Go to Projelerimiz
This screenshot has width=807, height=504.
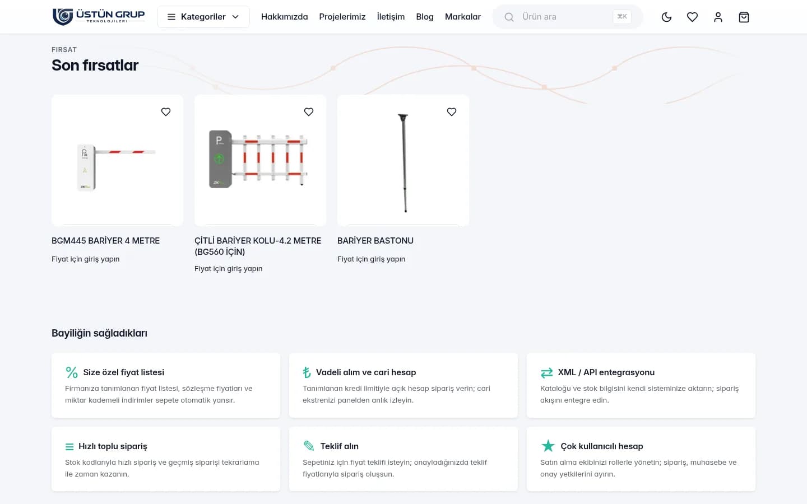[342, 17]
